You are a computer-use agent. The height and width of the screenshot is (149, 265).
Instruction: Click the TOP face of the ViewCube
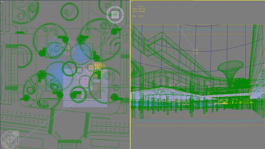point(115,15)
